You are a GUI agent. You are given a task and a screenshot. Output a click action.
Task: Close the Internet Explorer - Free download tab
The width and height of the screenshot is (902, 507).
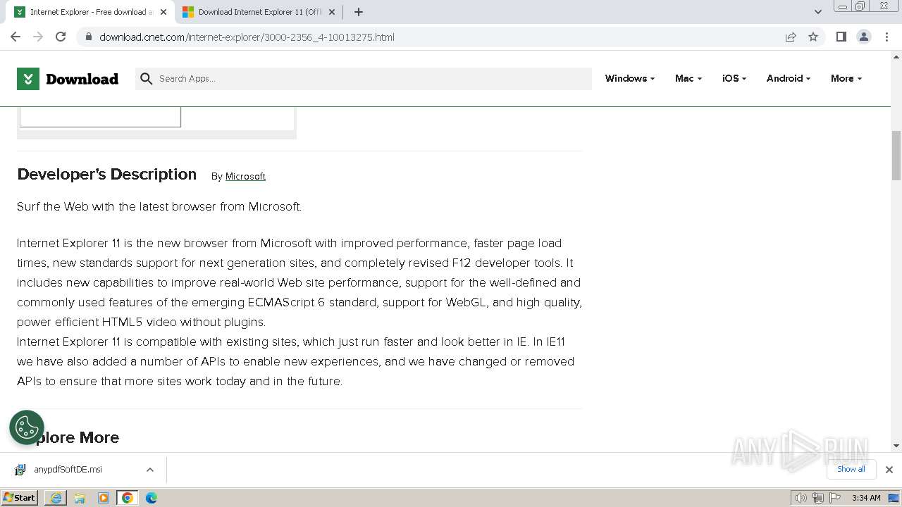click(164, 12)
